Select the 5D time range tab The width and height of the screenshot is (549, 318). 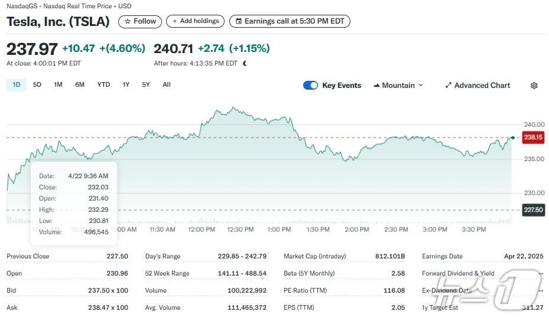point(37,85)
